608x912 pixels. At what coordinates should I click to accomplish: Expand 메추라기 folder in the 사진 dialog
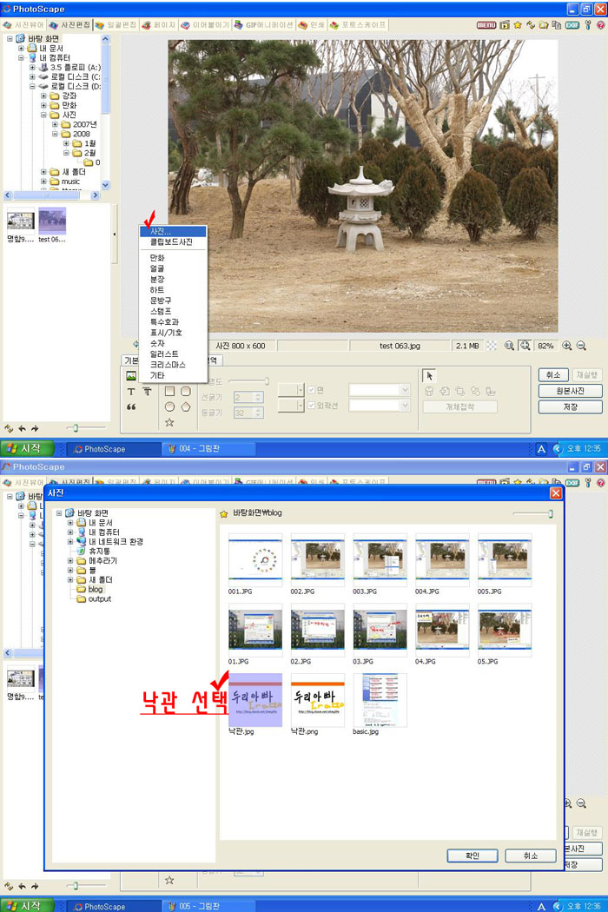70,561
